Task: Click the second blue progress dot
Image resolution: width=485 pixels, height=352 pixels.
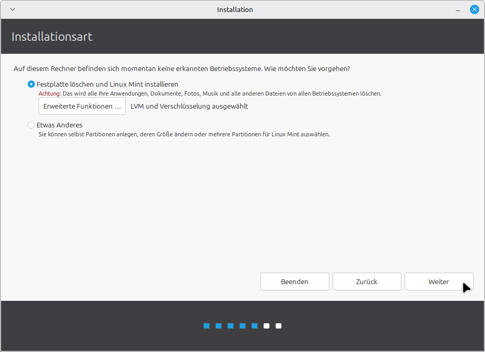Action: click(x=218, y=326)
